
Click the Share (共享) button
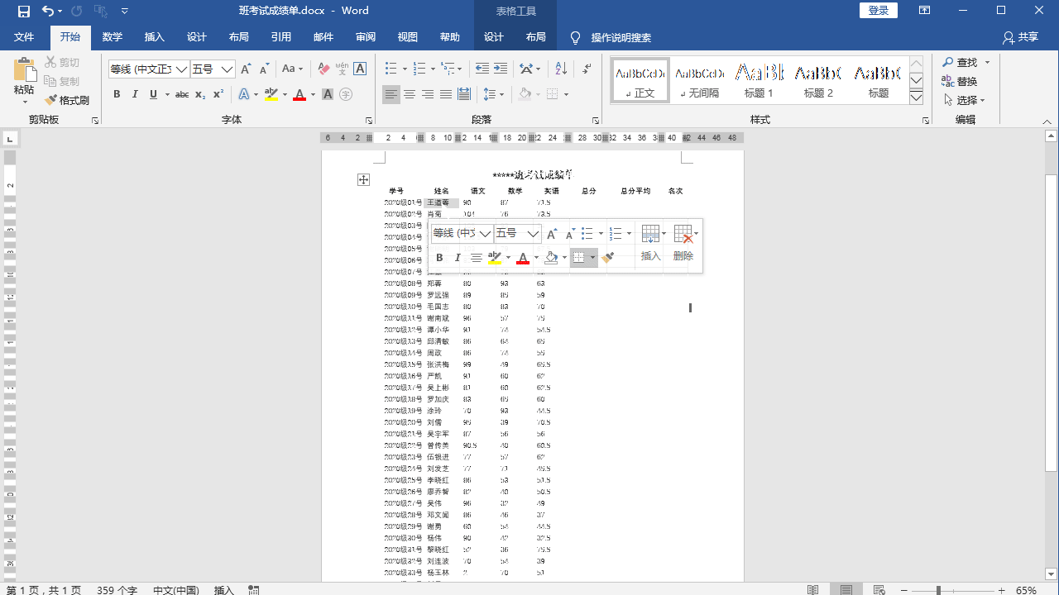pyautogui.click(x=1020, y=37)
